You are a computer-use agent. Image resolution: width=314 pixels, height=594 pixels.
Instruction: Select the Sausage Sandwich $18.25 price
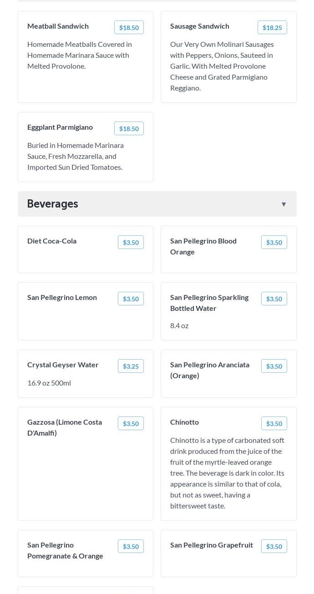272,27
